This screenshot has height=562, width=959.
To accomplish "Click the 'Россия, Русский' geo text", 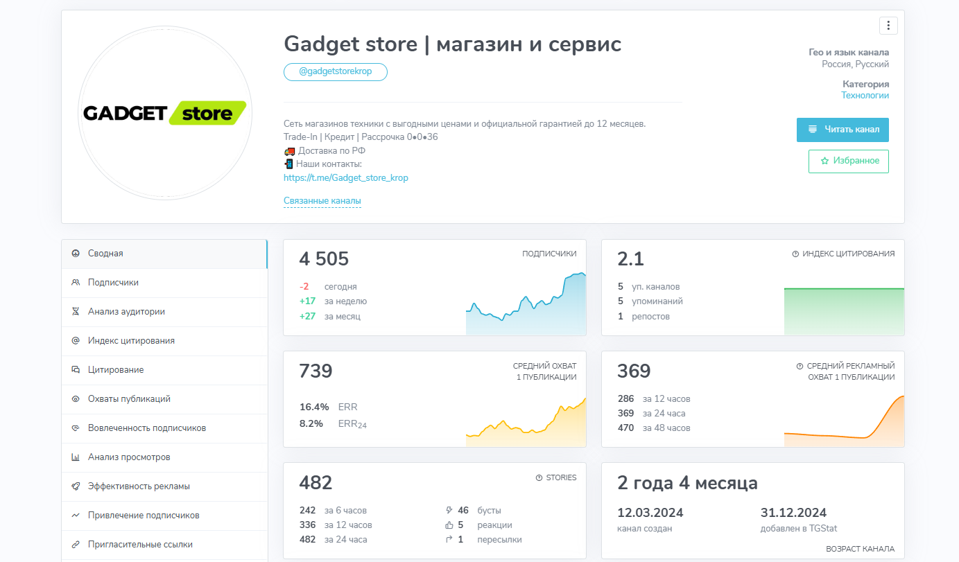I will [855, 64].
